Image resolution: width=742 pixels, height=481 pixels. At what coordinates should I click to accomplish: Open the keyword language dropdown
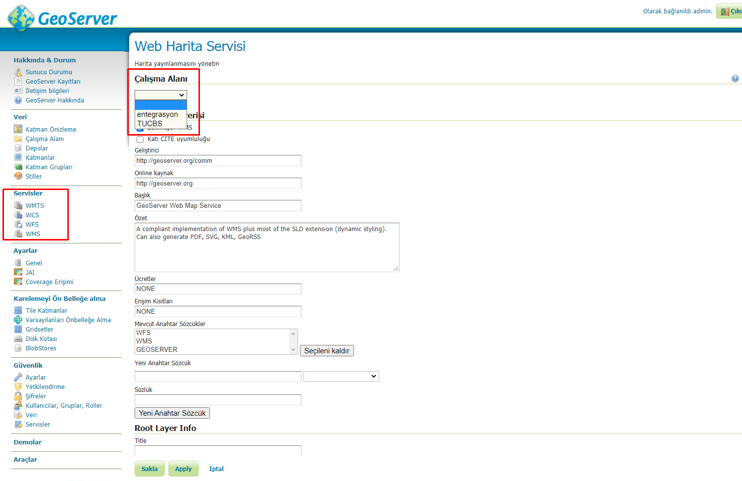click(341, 377)
